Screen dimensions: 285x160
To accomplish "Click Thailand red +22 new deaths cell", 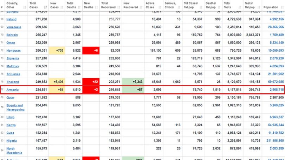I will point(91,82).
